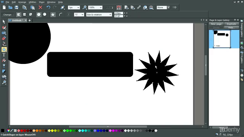244x137 pixels.
Task: Select the Zoom magnifier tool in left toolbar
Action: (x=4, y=82)
